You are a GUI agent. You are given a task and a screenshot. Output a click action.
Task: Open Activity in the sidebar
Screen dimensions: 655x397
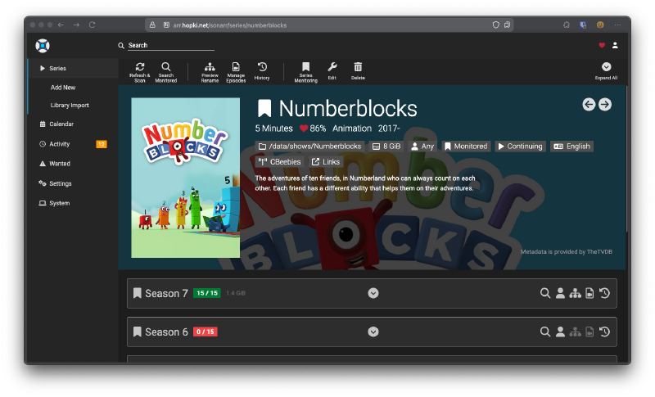[59, 143]
